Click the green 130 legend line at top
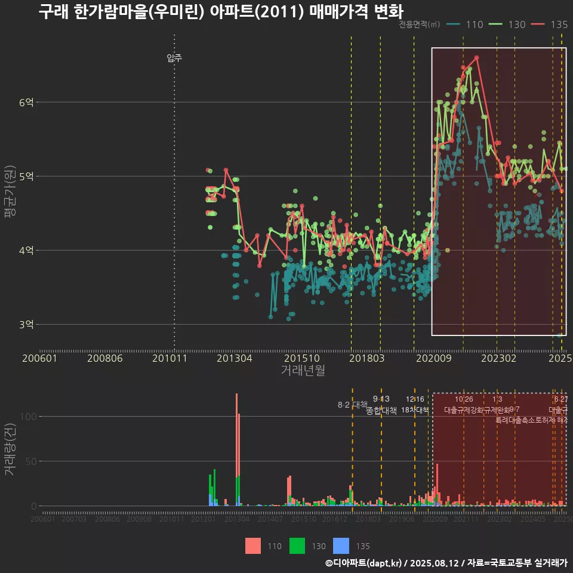 pyautogui.click(x=496, y=24)
